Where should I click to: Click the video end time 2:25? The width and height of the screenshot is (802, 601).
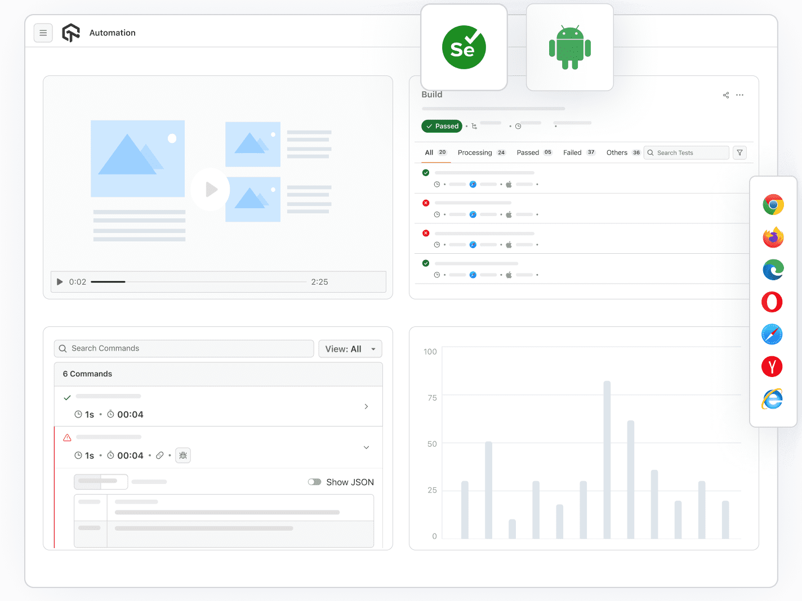[319, 282]
